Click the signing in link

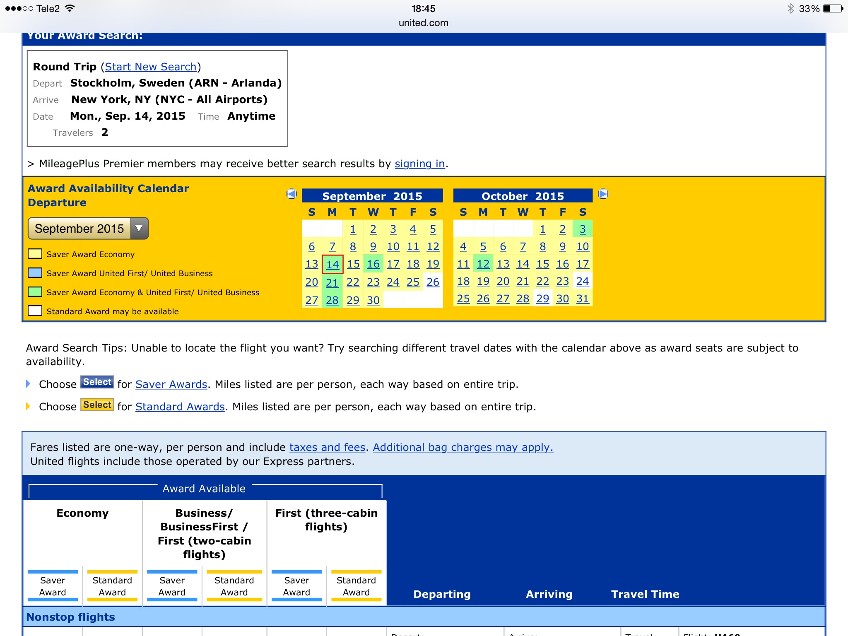(420, 164)
